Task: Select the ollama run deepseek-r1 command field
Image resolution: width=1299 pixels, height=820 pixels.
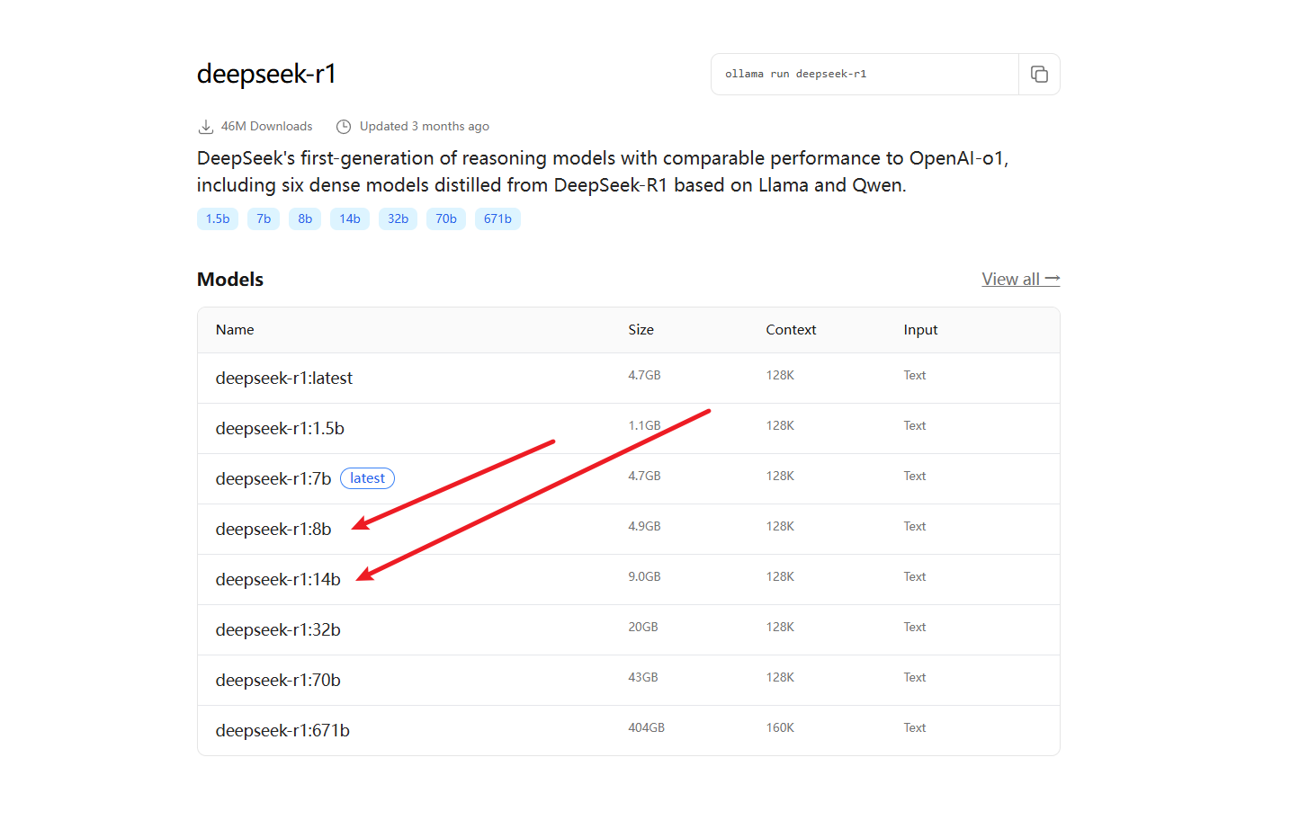Action: coord(865,74)
